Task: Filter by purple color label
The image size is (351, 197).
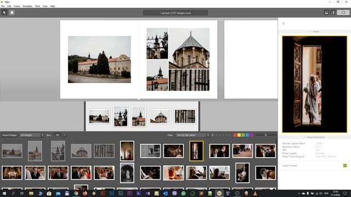Action: click(251, 135)
